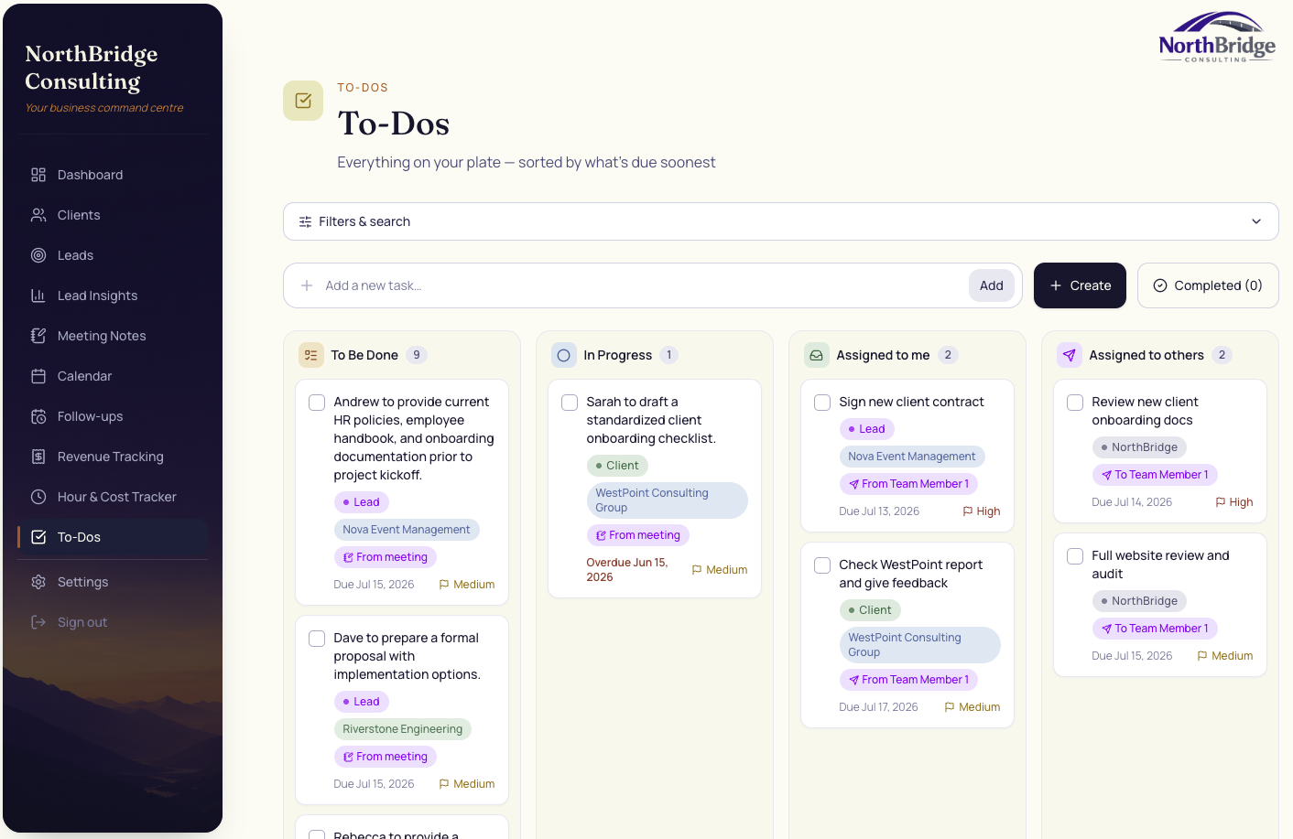Click the filters sliders icon
This screenshot has height=839, width=1293.
click(x=306, y=221)
